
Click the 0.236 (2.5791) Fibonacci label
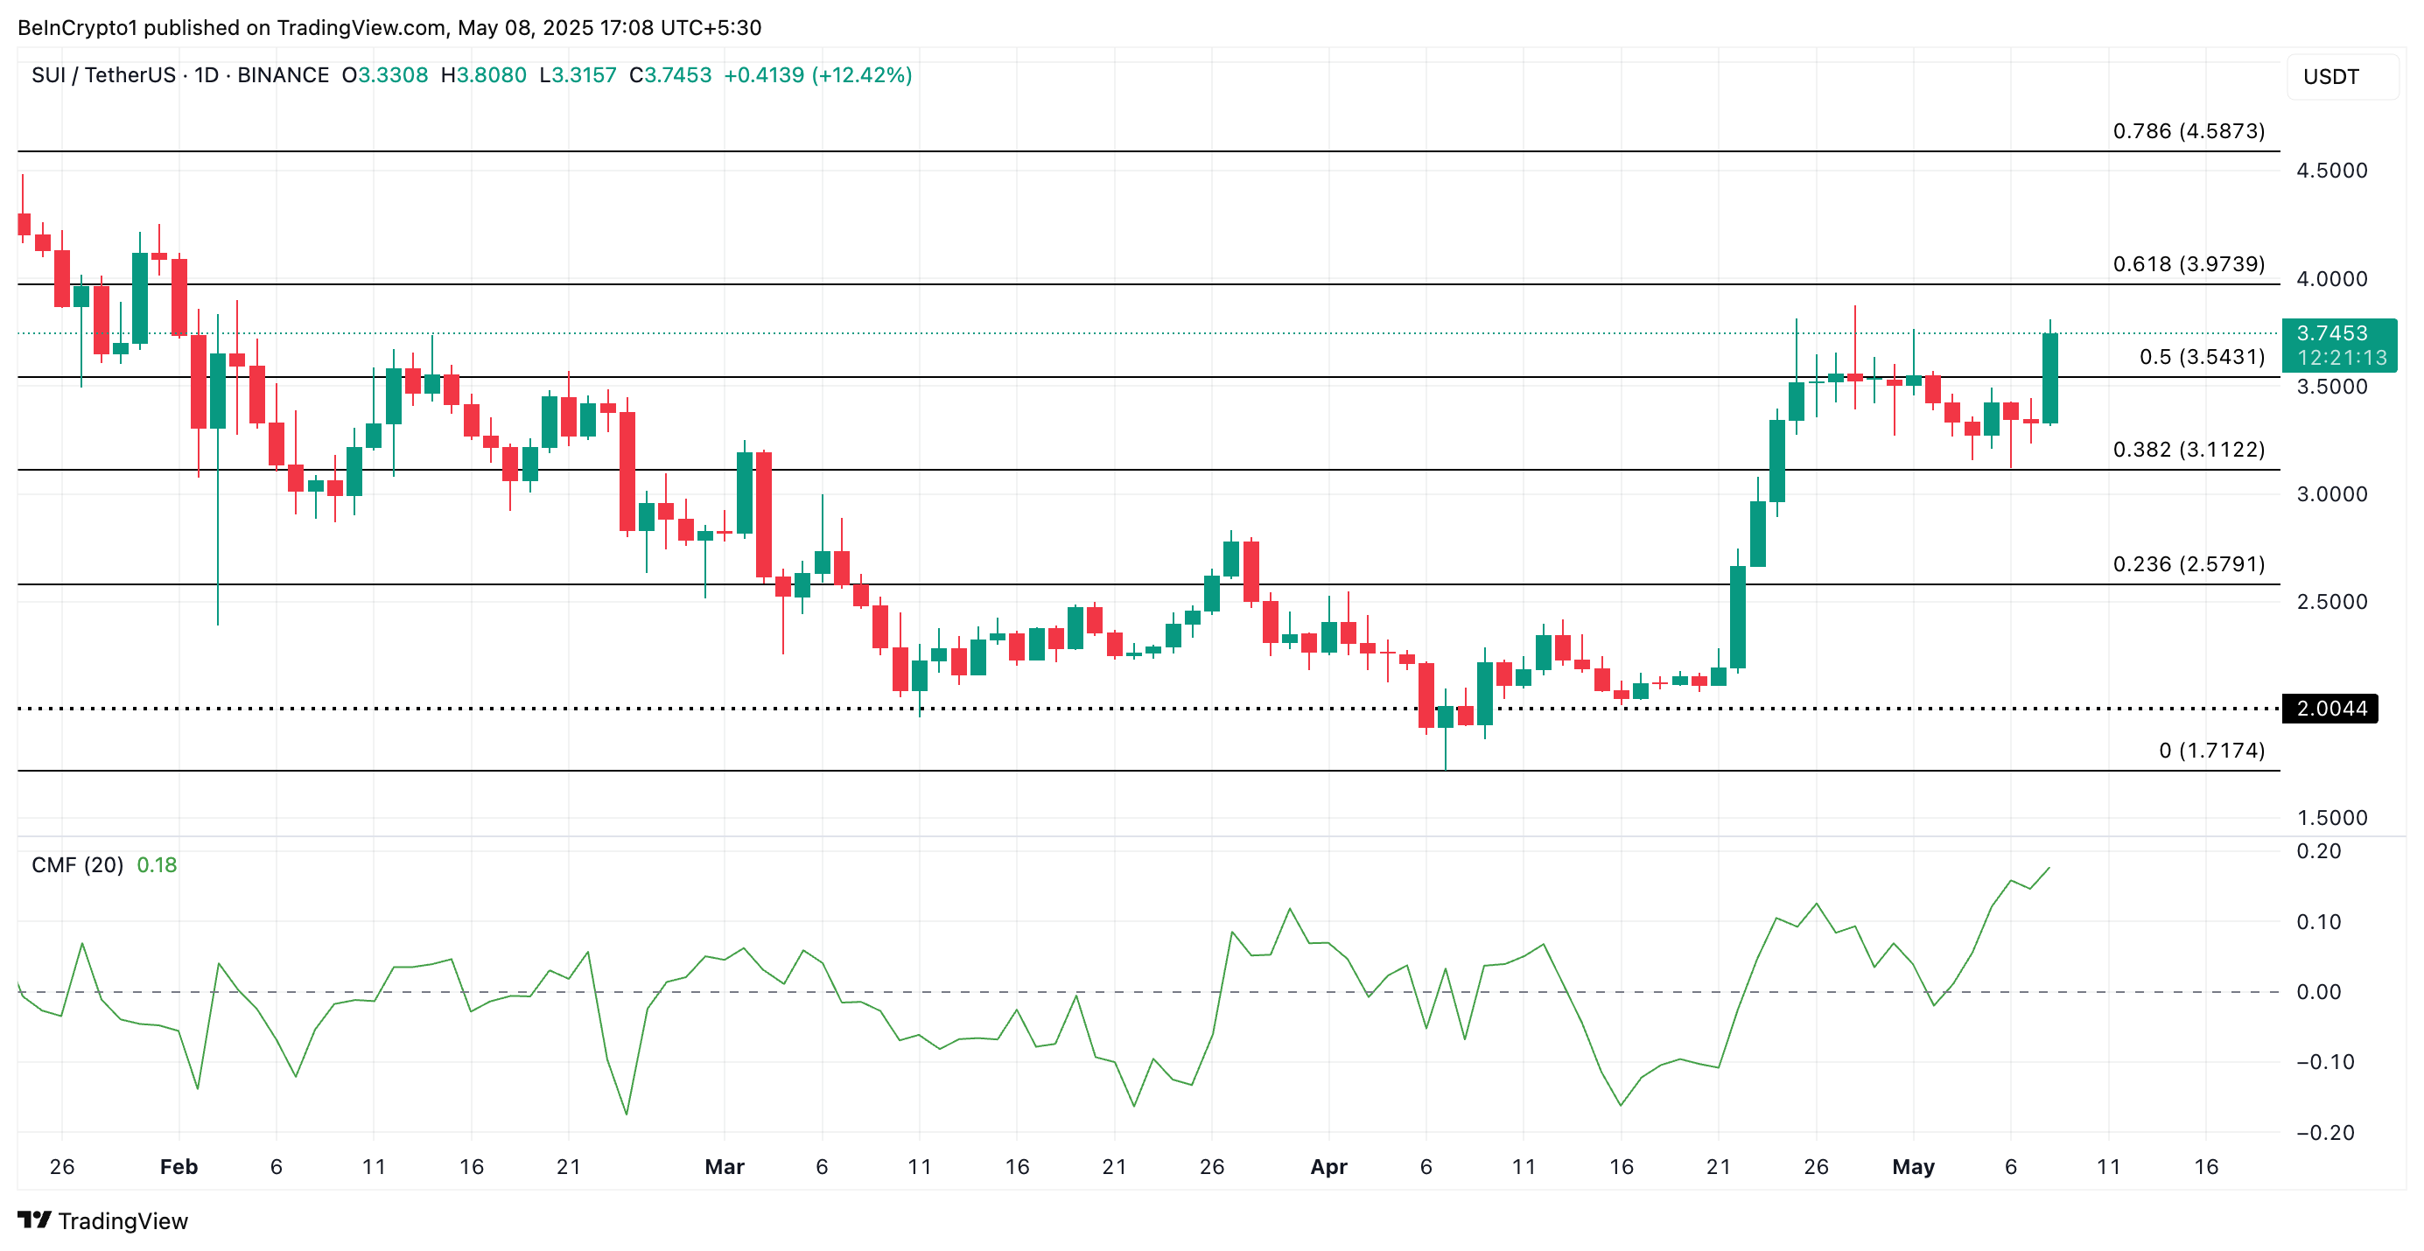point(2188,563)
